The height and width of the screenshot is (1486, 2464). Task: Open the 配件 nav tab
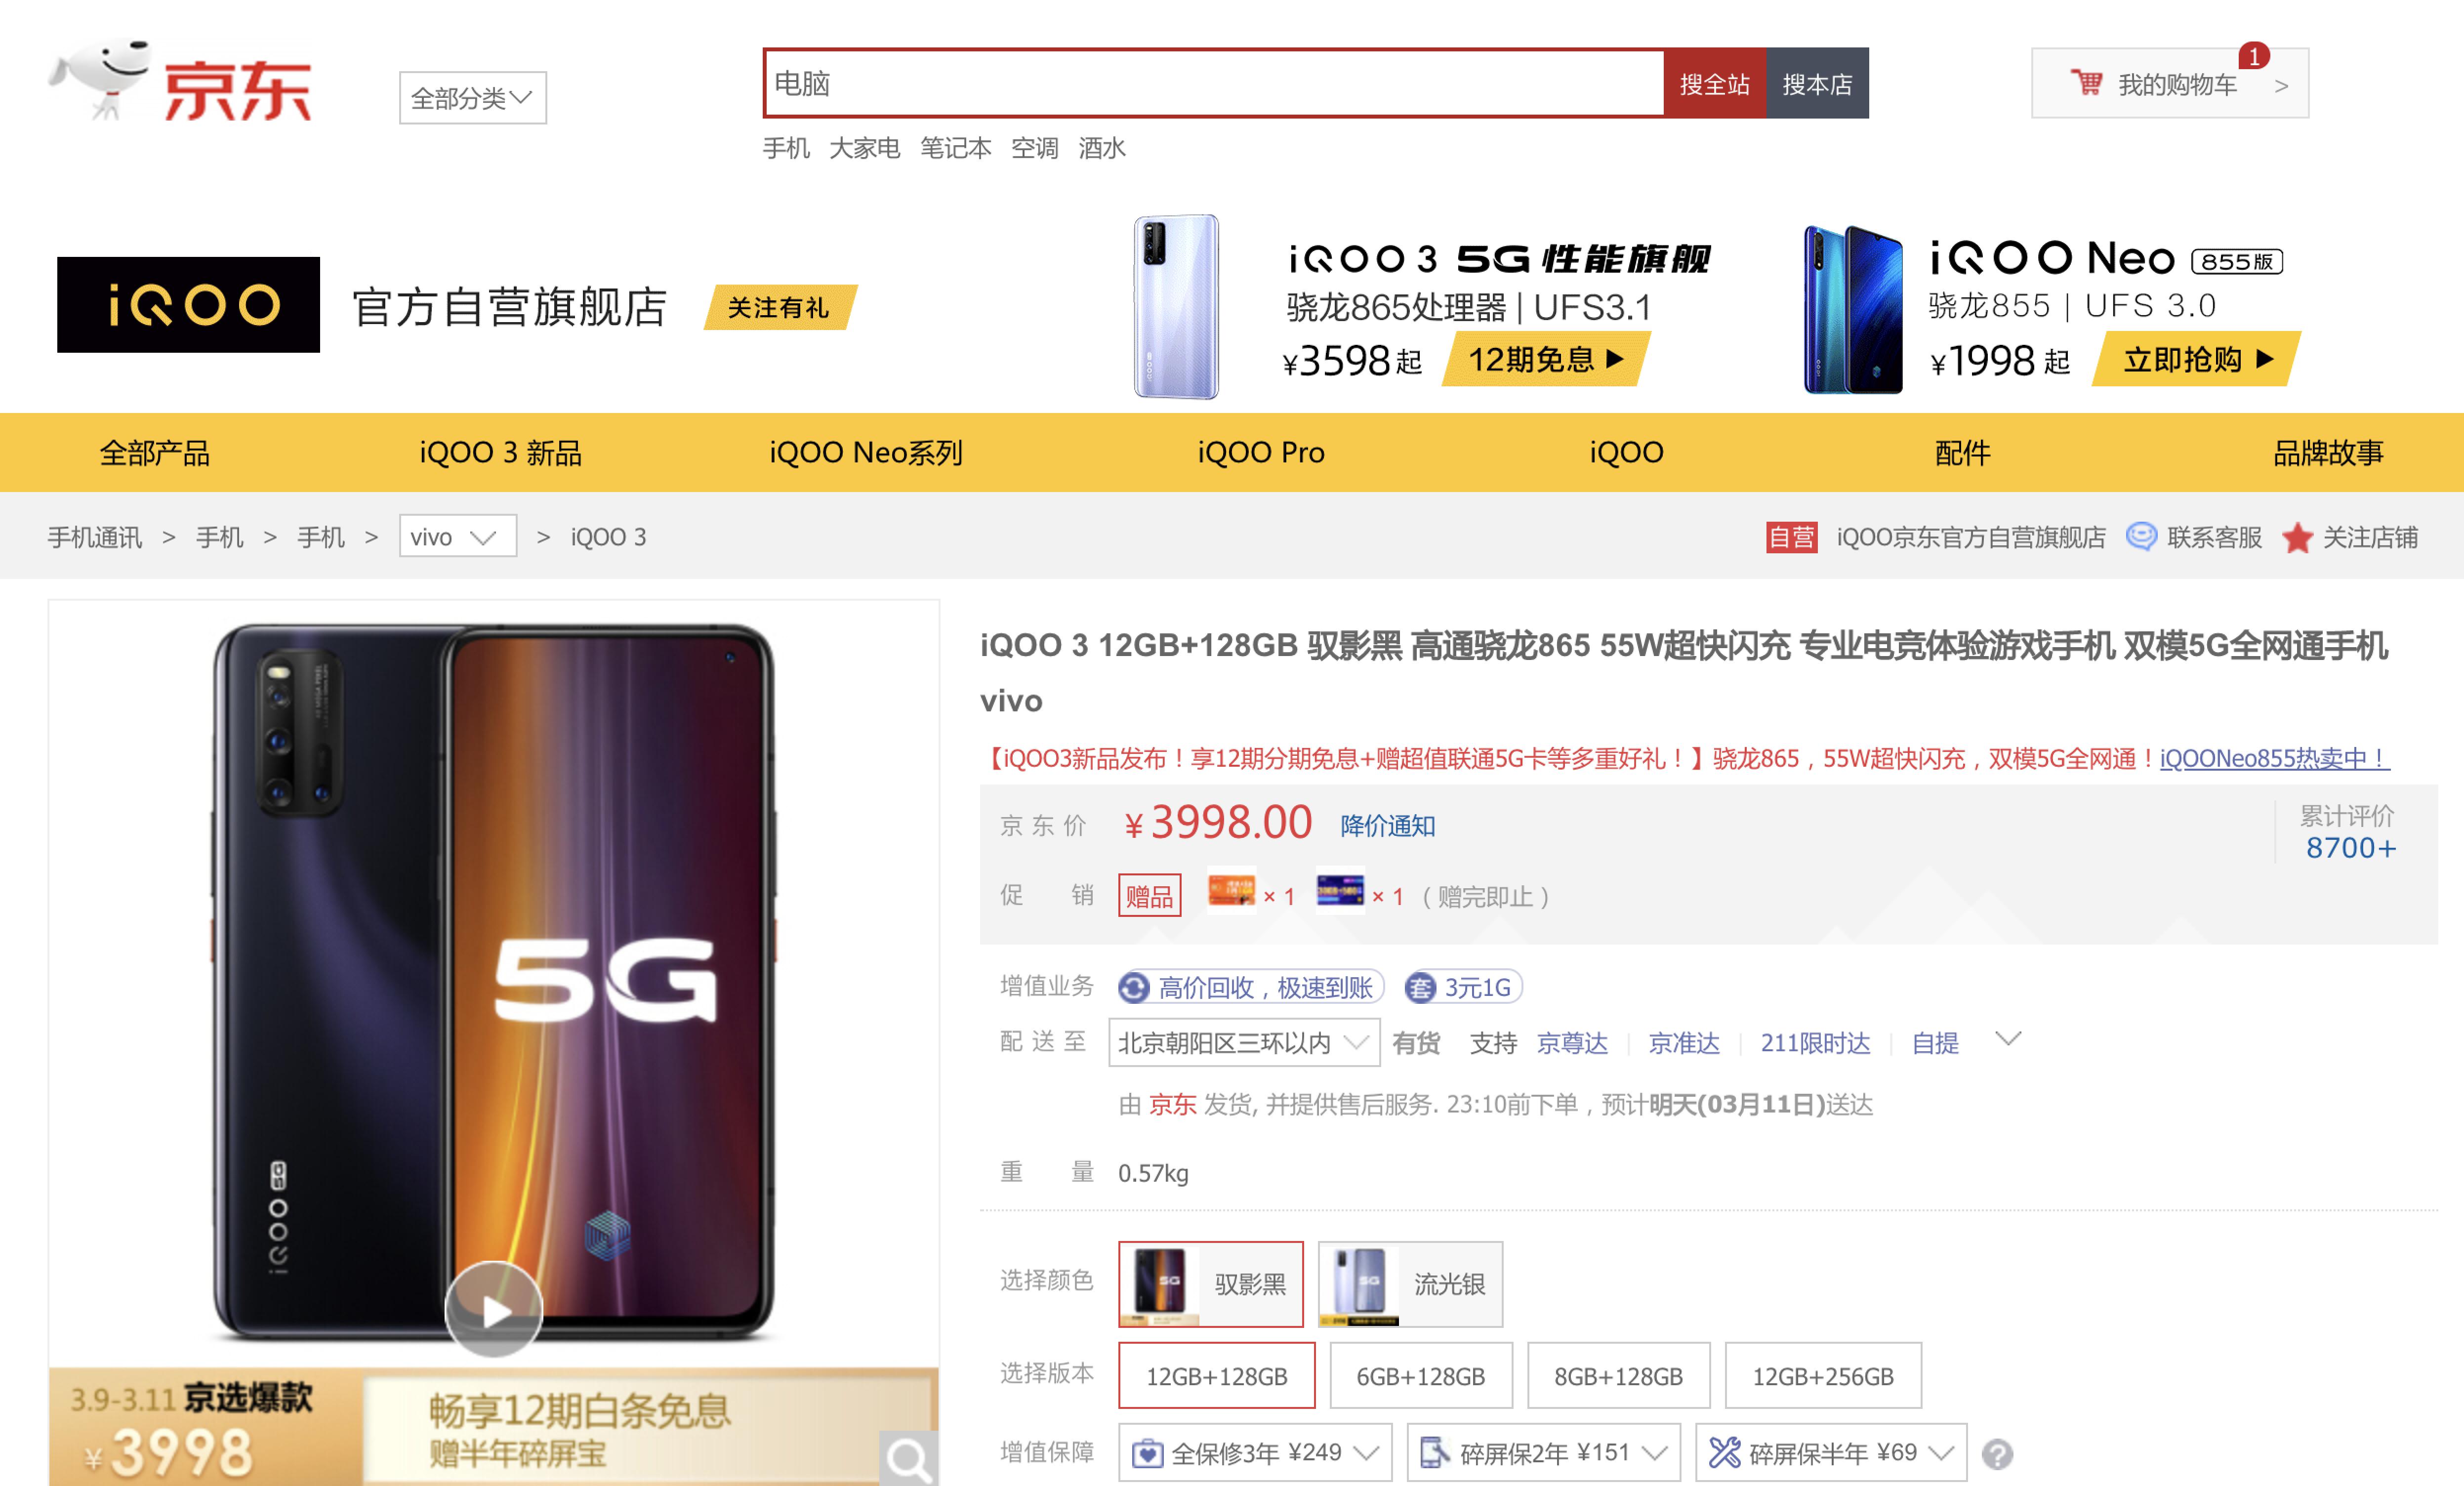[1962, 453]
